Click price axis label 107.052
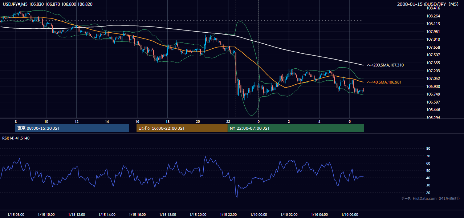 (433, 78)
